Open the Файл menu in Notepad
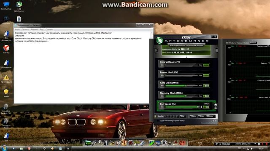The image size is (270, 151). pyautogui.click(x=17, y=29)
